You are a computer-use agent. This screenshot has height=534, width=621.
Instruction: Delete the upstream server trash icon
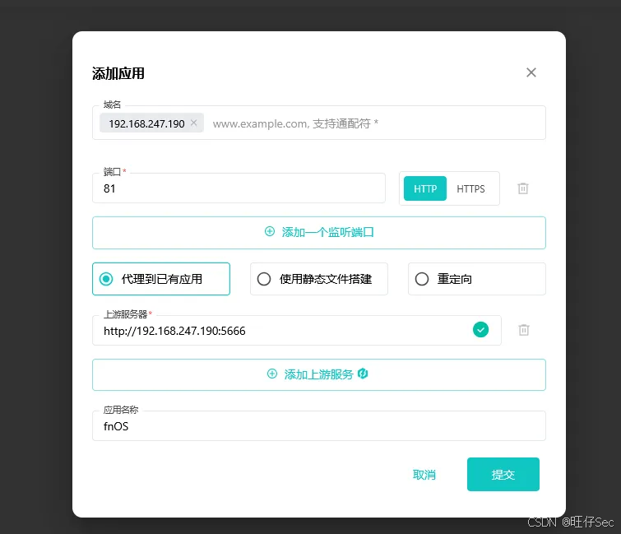pos(524,330)
